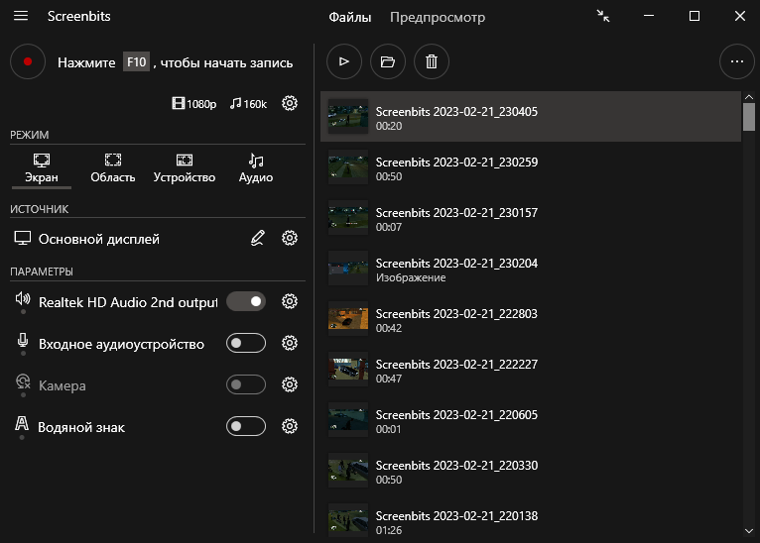Play the selected recording
The width and height of the screenshot is (760, 543).
point(344,61)
